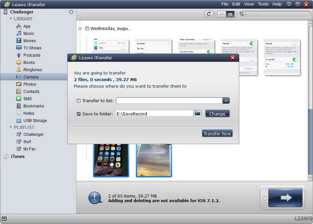Open the Podcasts library
313x224 pixels.
point(32,55)
